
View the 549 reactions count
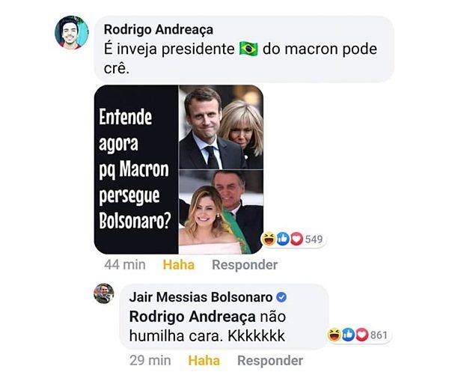click(x=314, y=240)
